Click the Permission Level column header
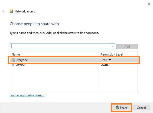The image size is (153, 113). (x=111, y=55)
